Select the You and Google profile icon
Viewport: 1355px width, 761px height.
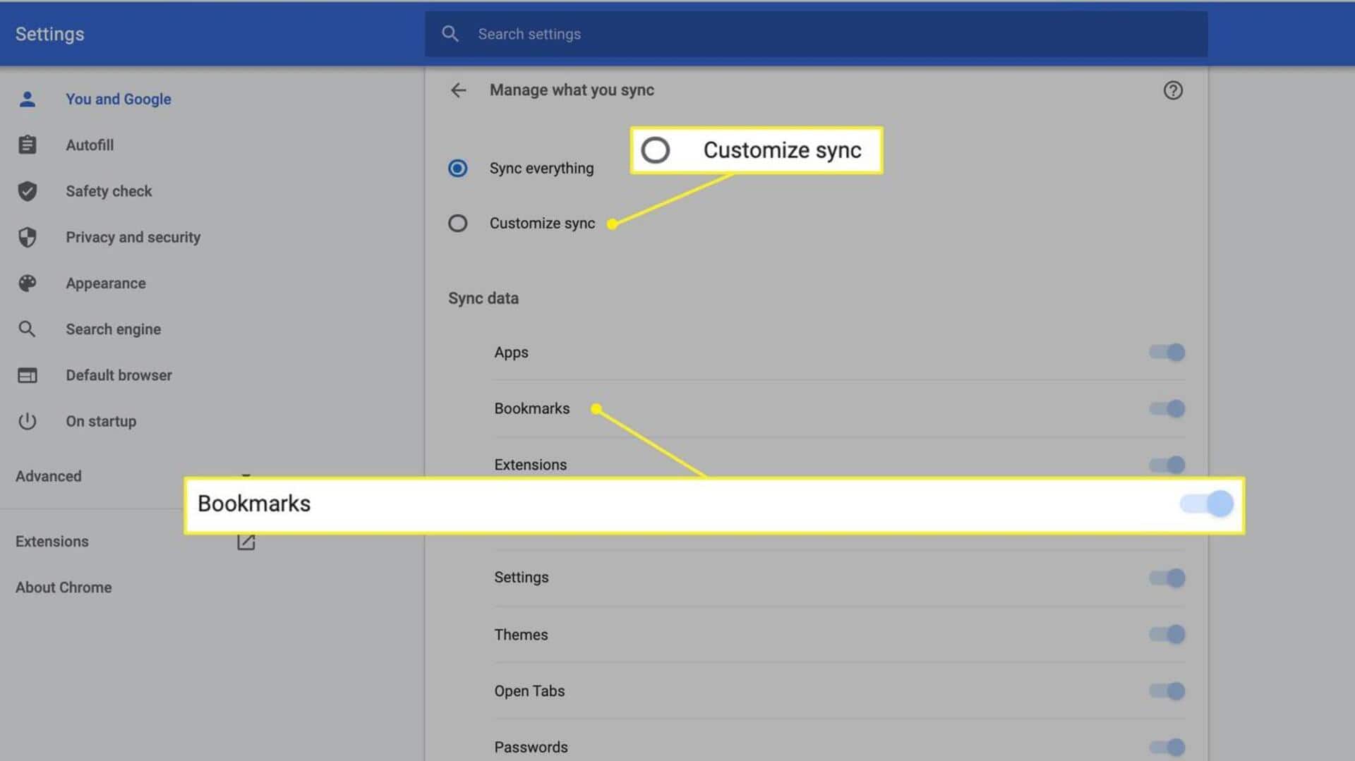(27, 99)
